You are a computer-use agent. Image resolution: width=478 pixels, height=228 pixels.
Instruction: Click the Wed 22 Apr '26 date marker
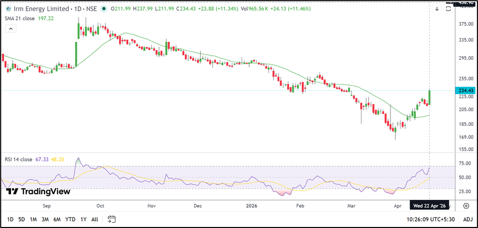pyautogui.click(x=430, y=206)
